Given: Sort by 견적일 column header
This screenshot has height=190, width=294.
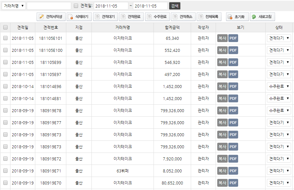Looking at the screenshot, I should point(23,27).
